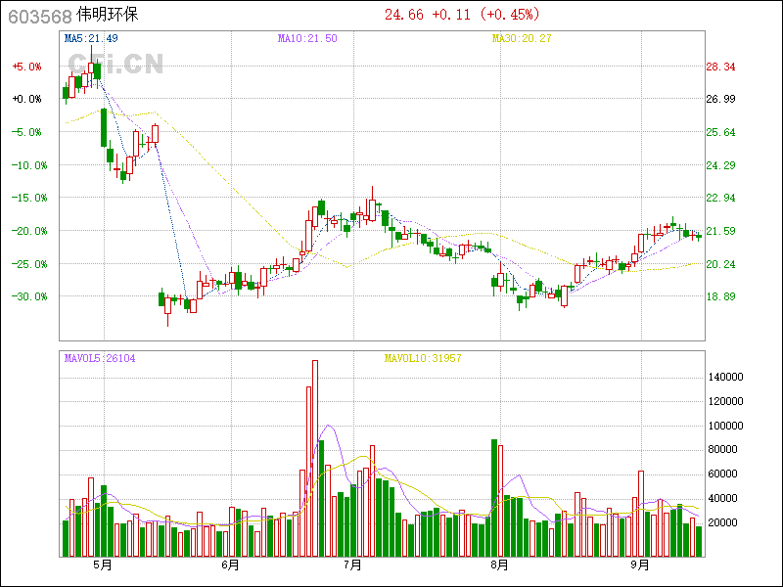The width and height of the screenshot is (783, 587).
Task: Click the 18.89 price on right axis
Action: (x=720, y=296)
